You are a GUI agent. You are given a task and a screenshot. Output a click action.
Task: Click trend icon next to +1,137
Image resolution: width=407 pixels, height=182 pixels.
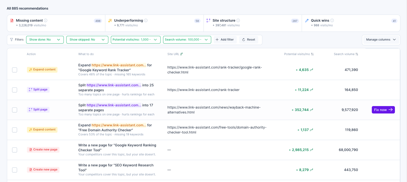312,130
